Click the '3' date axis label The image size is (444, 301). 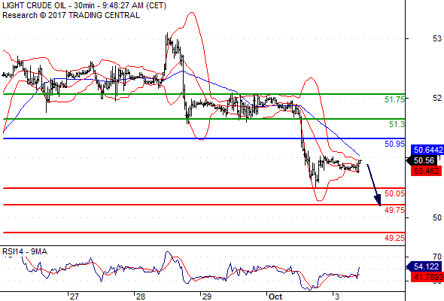coord(336,296)
